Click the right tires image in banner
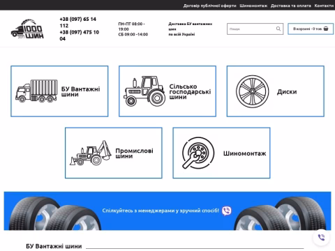The width and height of the screenshot is (335, 251). pos(280,213)
